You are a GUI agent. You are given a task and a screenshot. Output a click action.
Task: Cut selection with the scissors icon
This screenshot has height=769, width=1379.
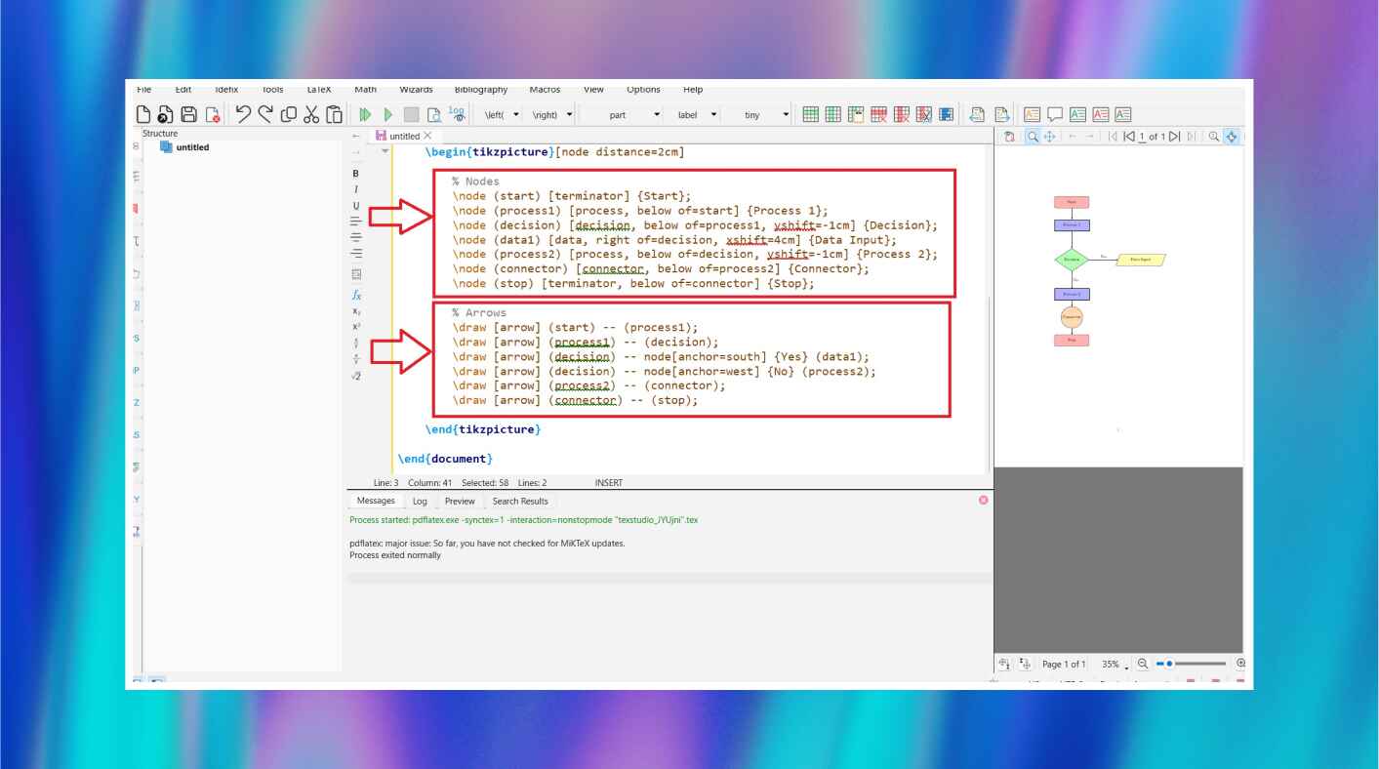coord(311,114)
